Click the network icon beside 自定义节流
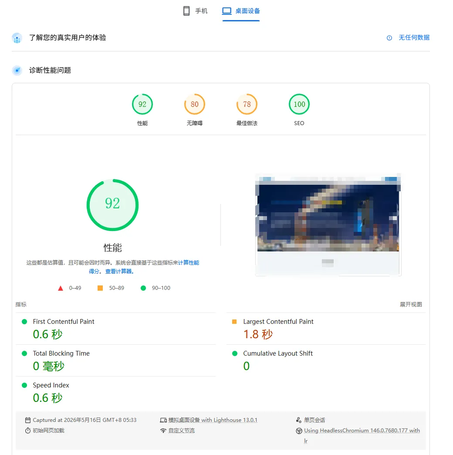The height and width of the screenshot is (455, 453). tap(163, 431)
